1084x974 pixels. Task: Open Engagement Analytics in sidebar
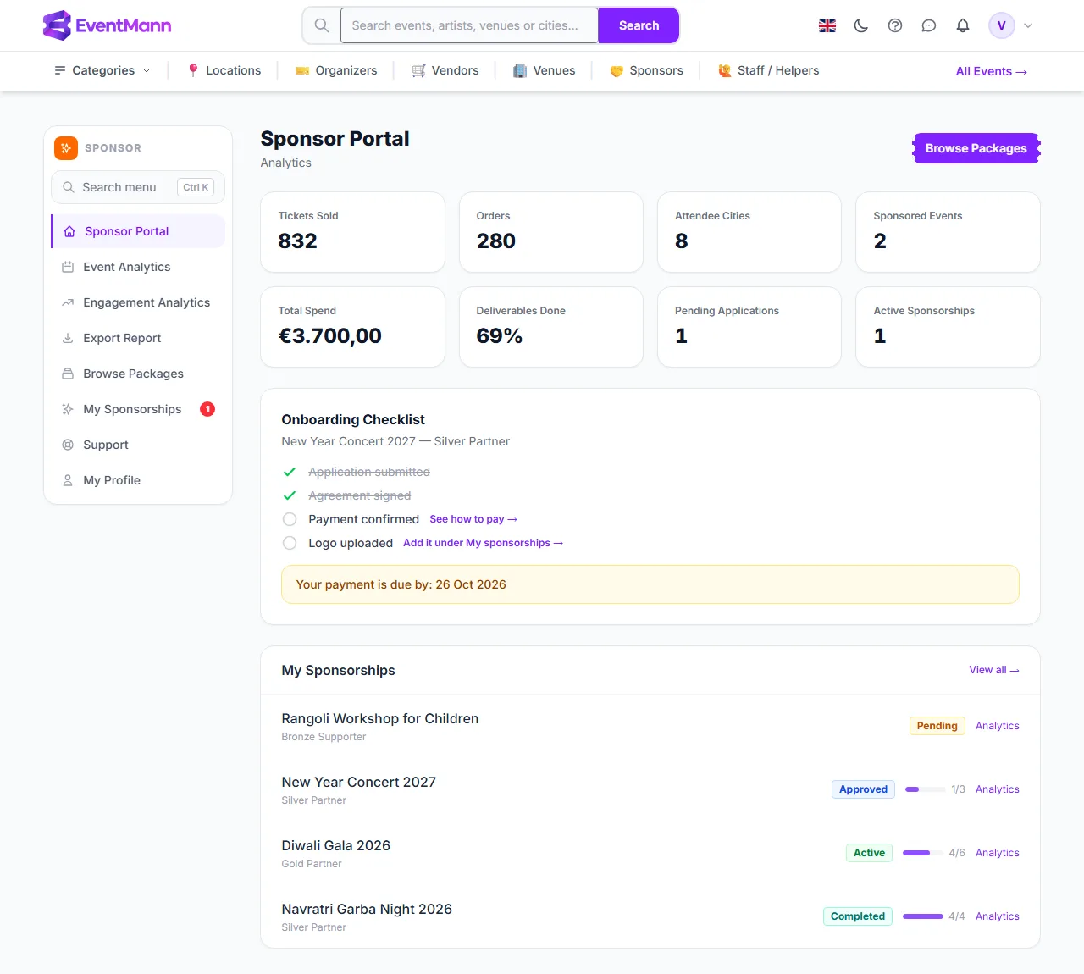point(138,302)
